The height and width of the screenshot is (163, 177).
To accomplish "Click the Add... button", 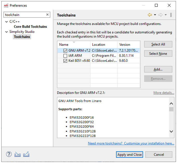I will point(158,69).
